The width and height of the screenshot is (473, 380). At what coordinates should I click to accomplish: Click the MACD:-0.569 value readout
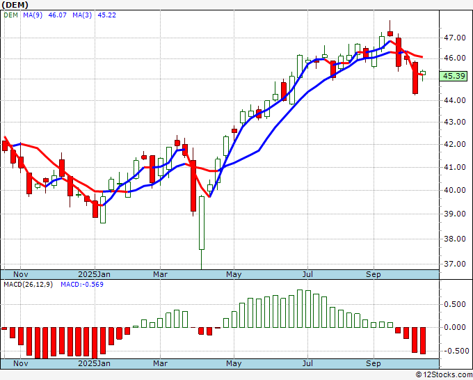tap(82, 285)
